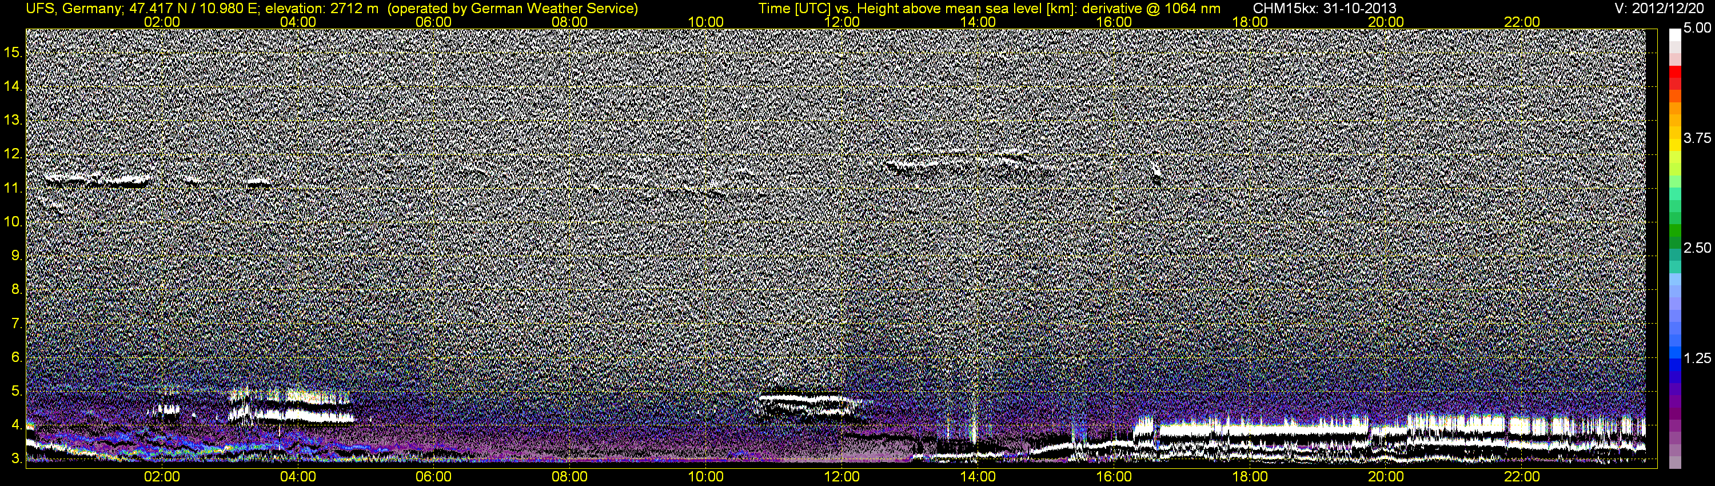Click the 6. km height axis label

pyautogui.click(x=17, y=357)
